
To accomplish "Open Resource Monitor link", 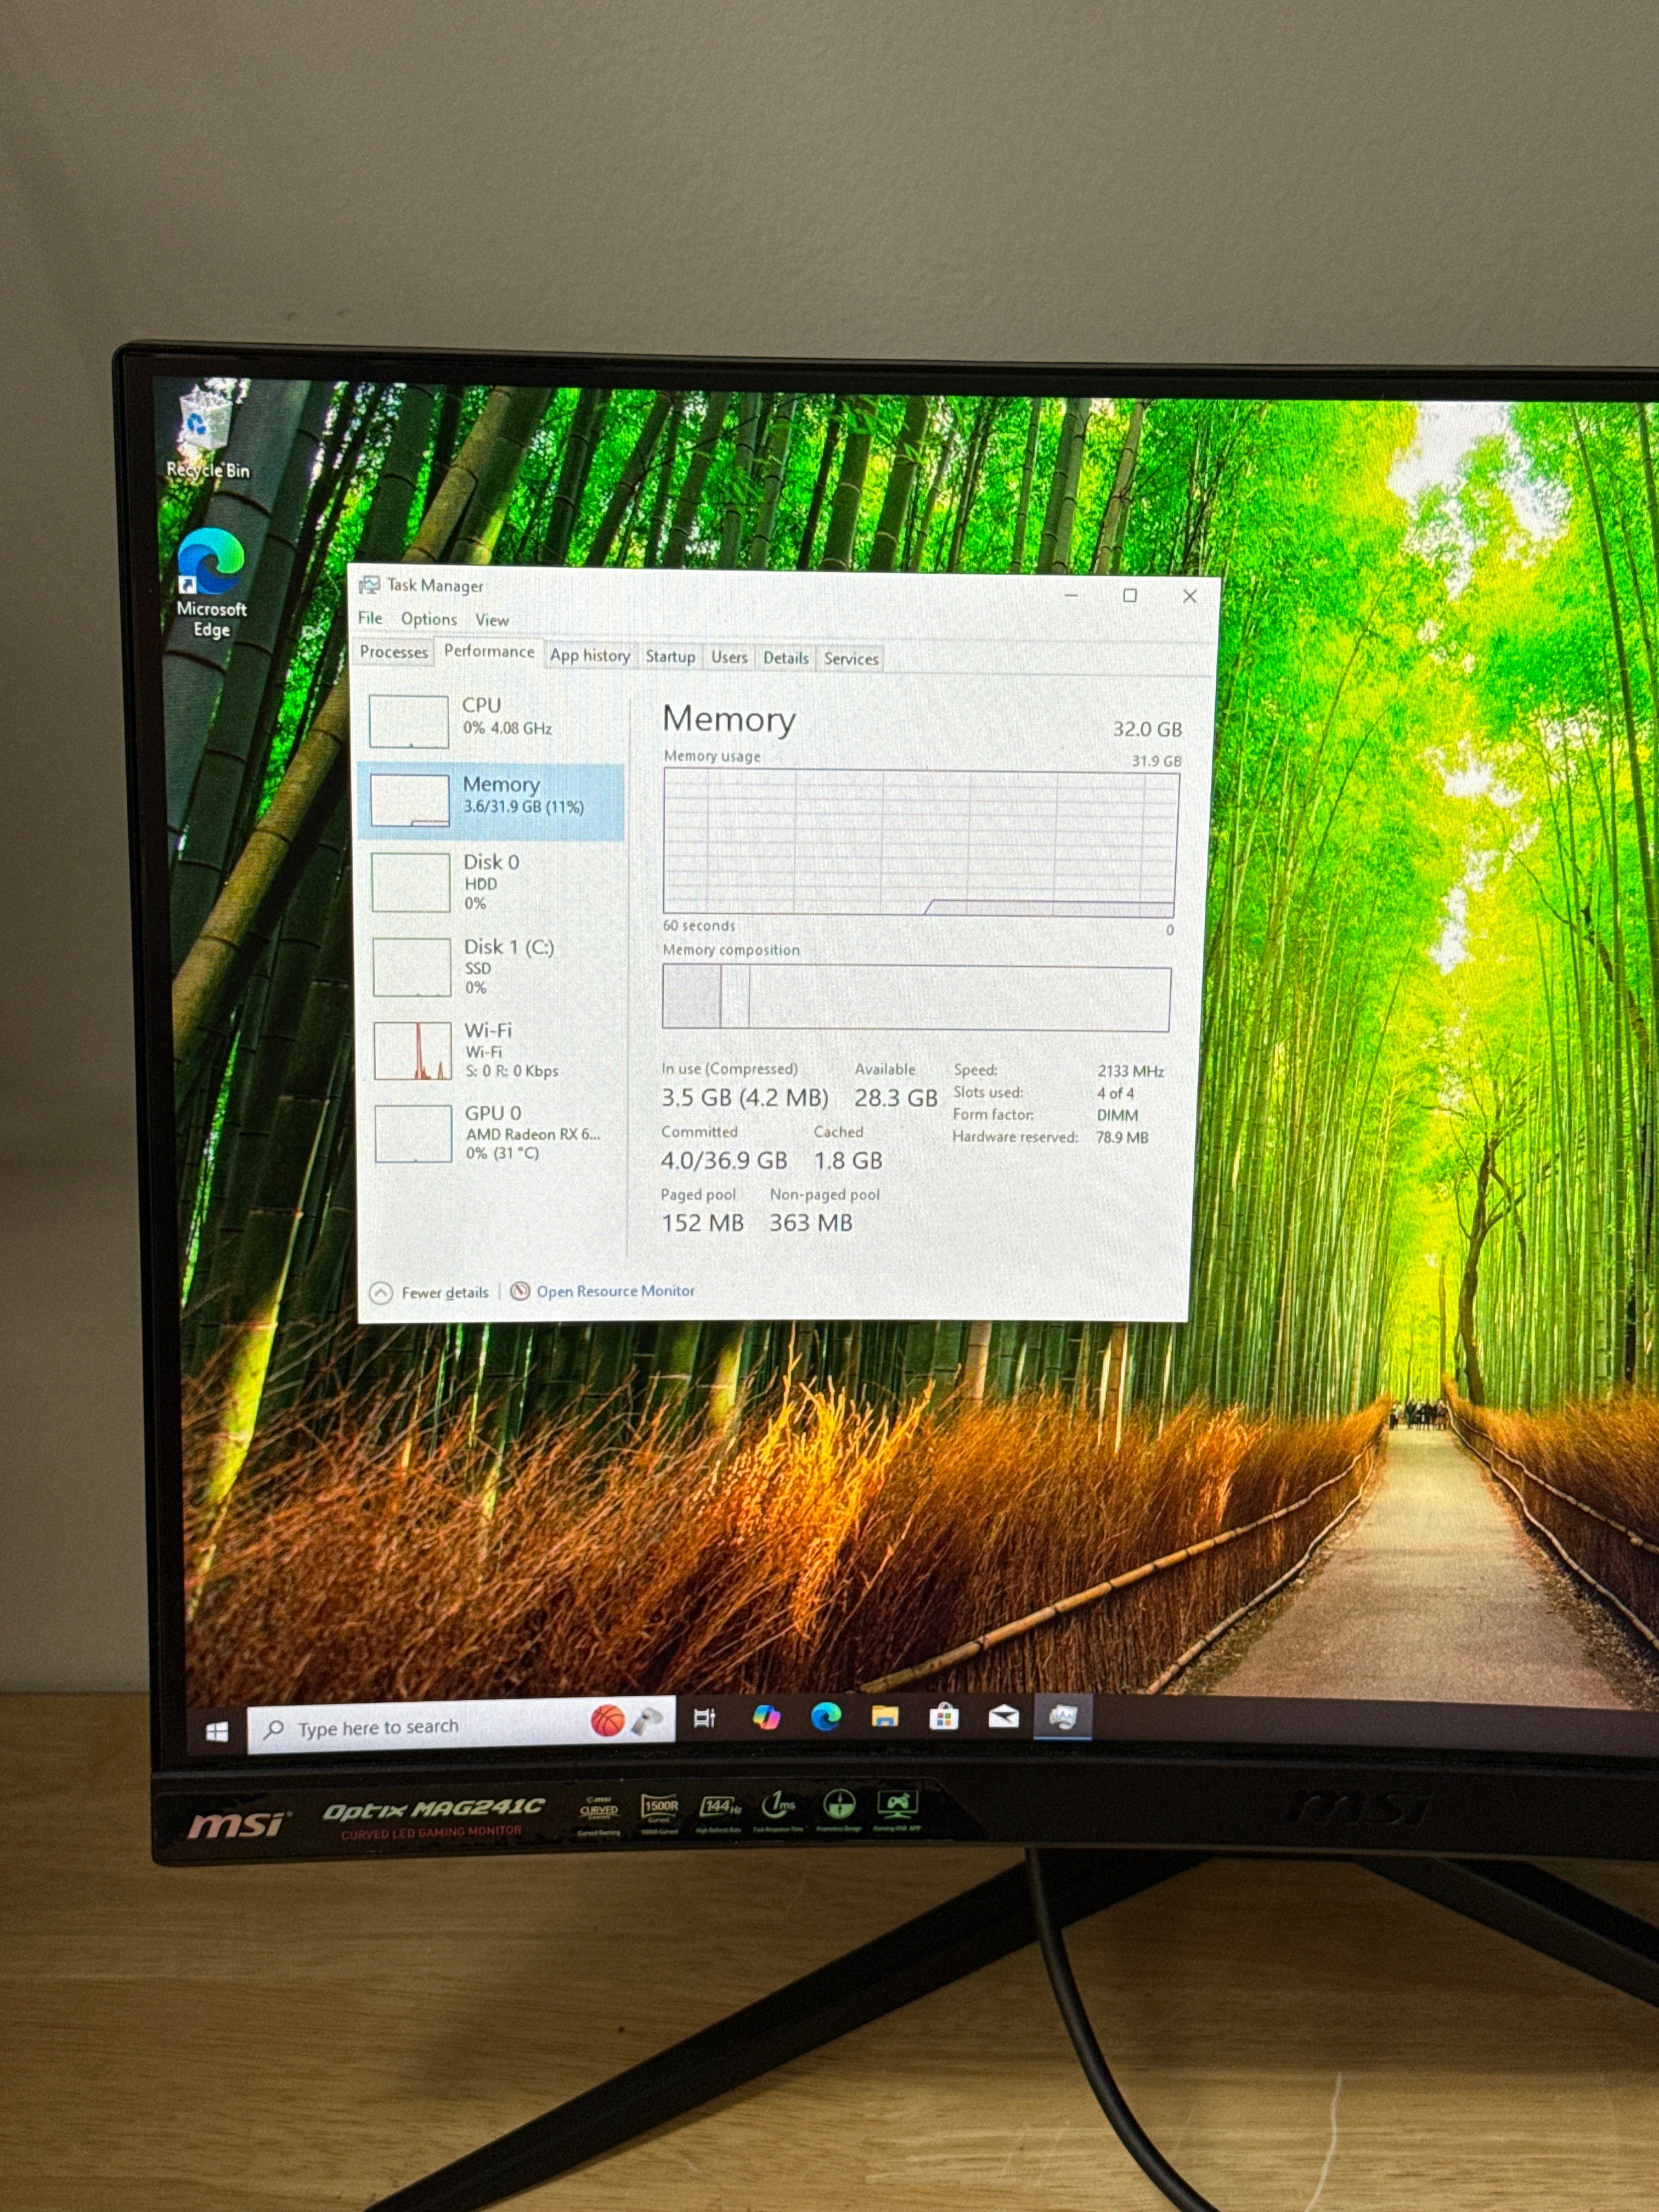I will coord(615,1291).
